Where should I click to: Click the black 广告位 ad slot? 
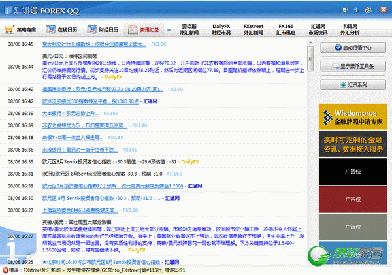coord(353,172)
